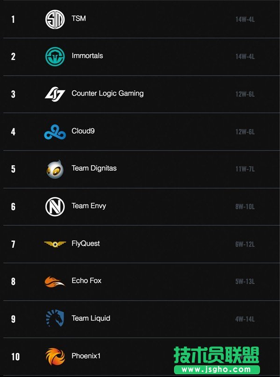Click the Echo Fox logo
Image resolution: width=280 pixels, height=377 pixels.
55,281
